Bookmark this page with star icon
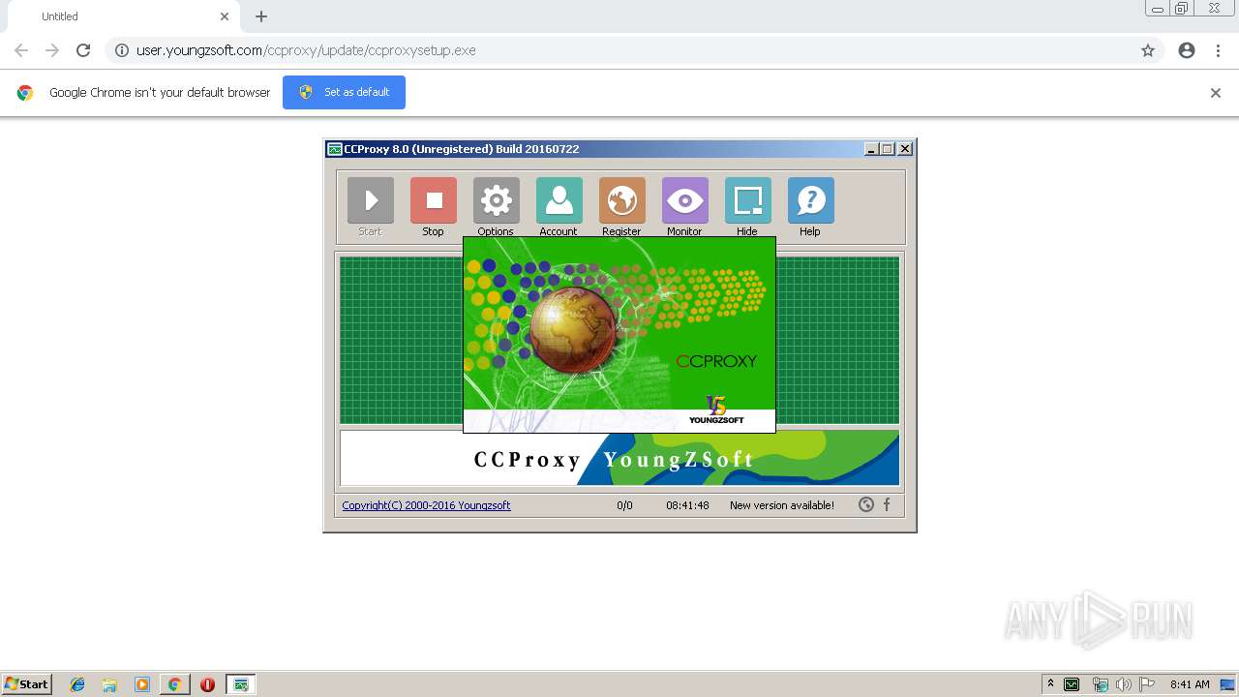Screen dimensions: 1239x697 click(1148, 50)
